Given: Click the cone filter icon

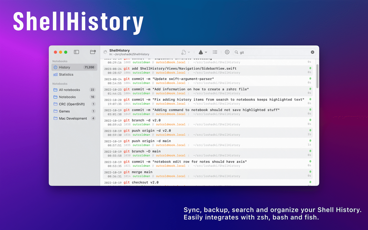Looking at the screenshot, I should 201,52.
